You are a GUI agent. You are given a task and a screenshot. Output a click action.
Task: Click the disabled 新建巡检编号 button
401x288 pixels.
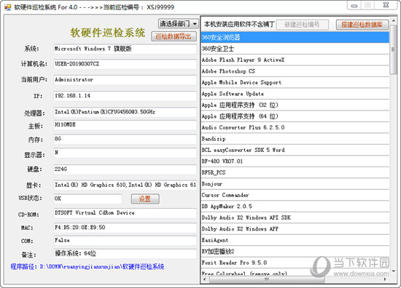(302, 25)
